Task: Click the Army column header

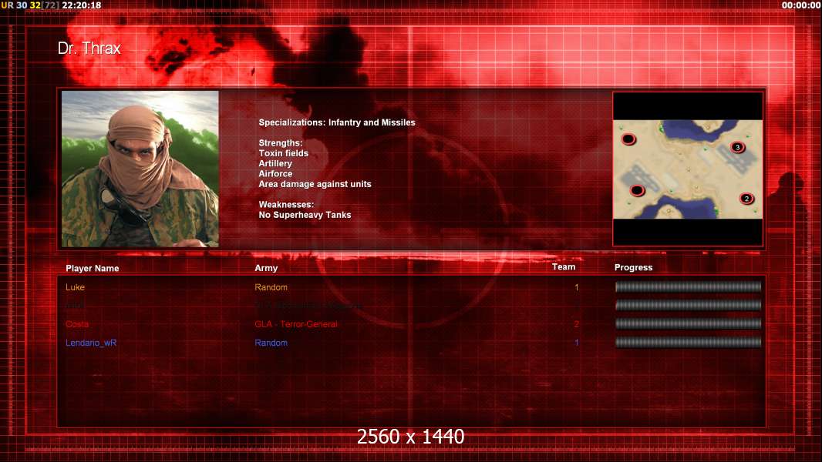Action: [266, 268]
